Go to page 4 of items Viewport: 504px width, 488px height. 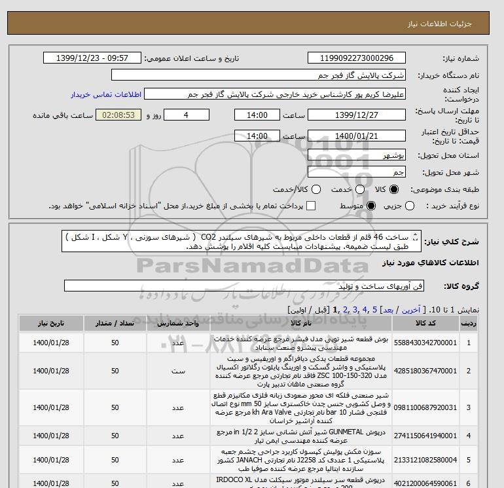click(x=365, y=310)
